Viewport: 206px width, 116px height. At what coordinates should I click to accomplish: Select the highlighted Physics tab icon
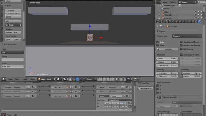click(199, 22)
